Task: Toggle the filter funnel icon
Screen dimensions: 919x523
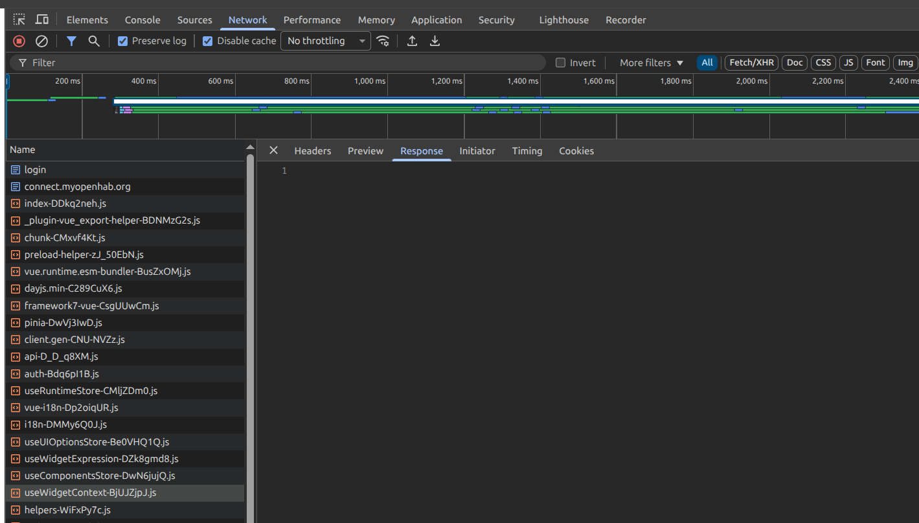Action: coord(71,41)
